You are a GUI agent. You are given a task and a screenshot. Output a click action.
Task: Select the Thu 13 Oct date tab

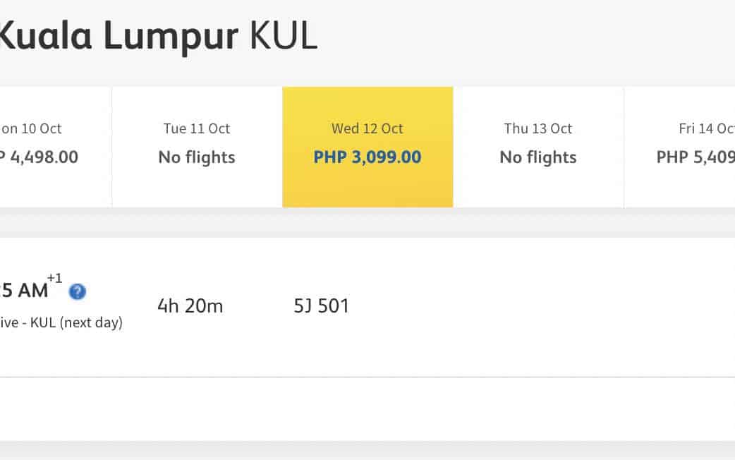[538, 147]
